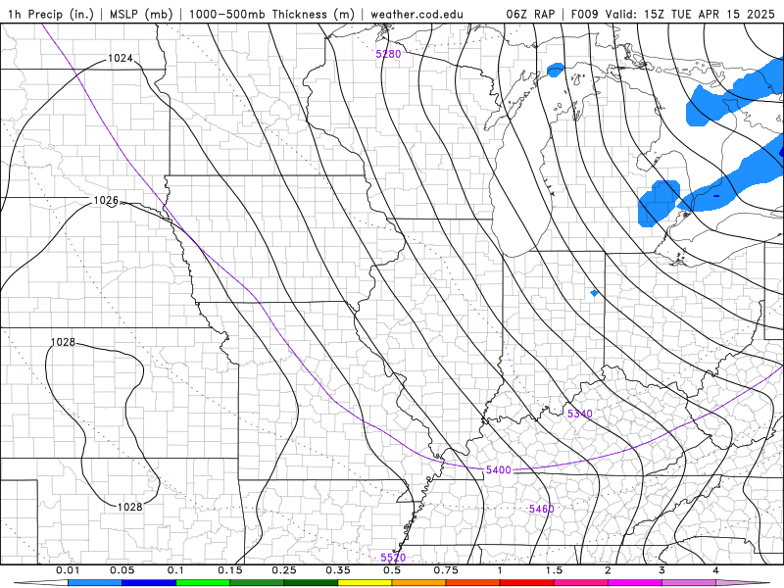Click the 0.5 legend value
784x588 pixels.
pyautogui.click(x=392, y=570)
